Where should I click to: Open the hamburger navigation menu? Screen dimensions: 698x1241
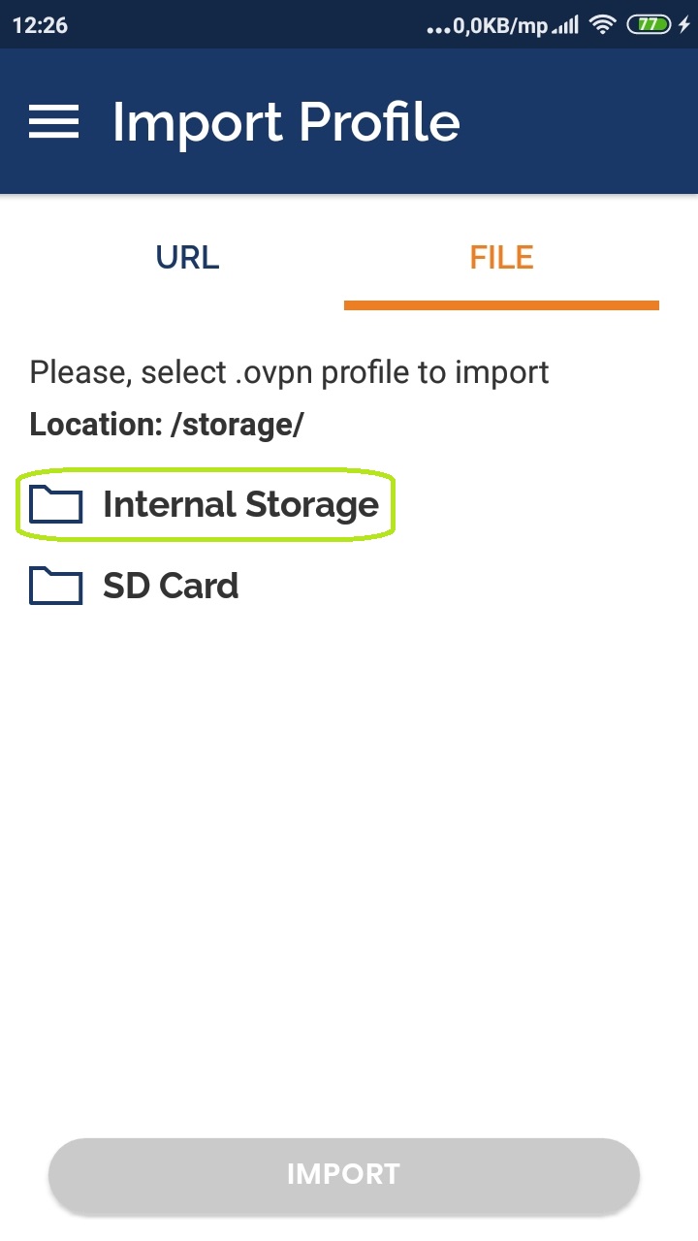(53, 122)
